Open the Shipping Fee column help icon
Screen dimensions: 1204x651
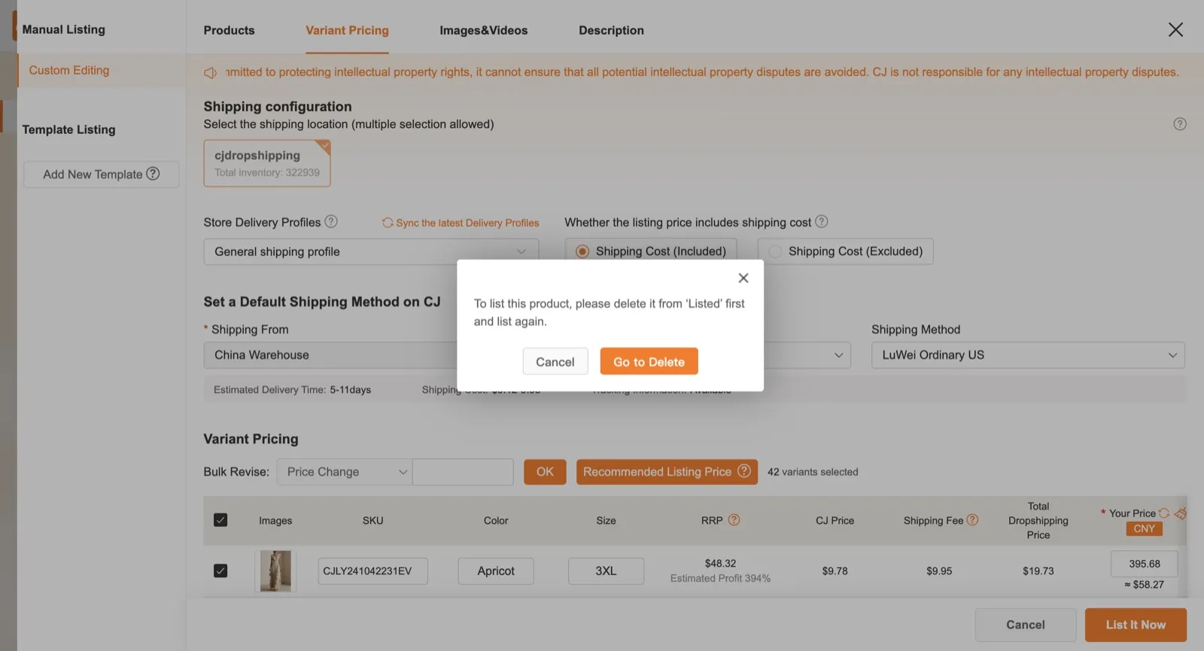(x=972, y=519)
